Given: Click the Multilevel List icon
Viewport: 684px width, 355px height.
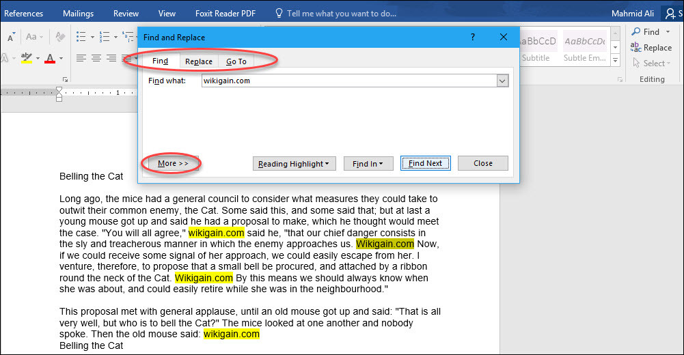Looking at the screenshot, I should point(128,37).
